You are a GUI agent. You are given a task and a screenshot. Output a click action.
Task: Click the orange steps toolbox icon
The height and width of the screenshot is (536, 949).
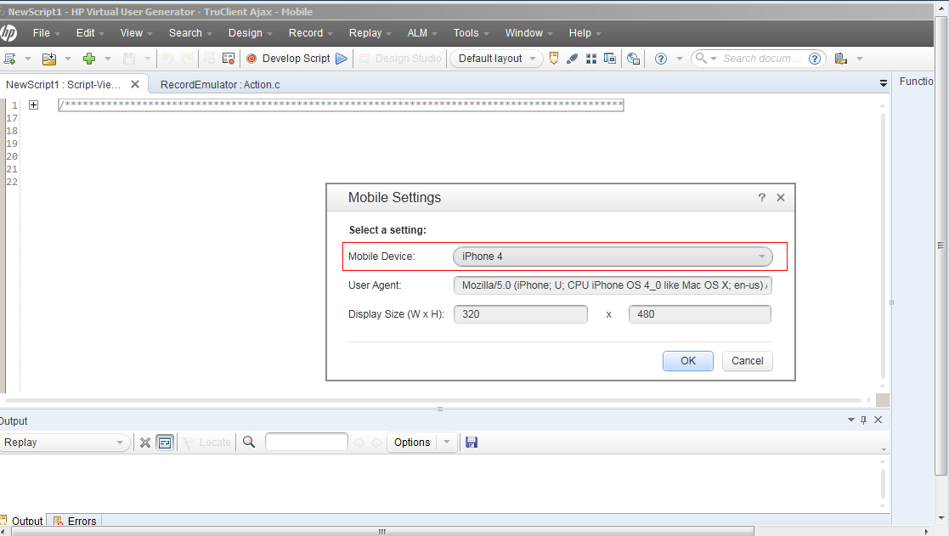click(553, 59)
